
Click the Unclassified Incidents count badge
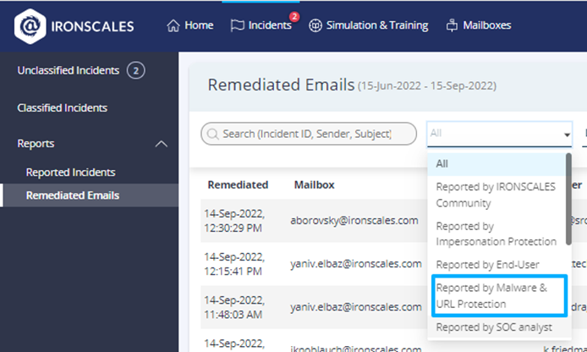[x=135, y=70]
